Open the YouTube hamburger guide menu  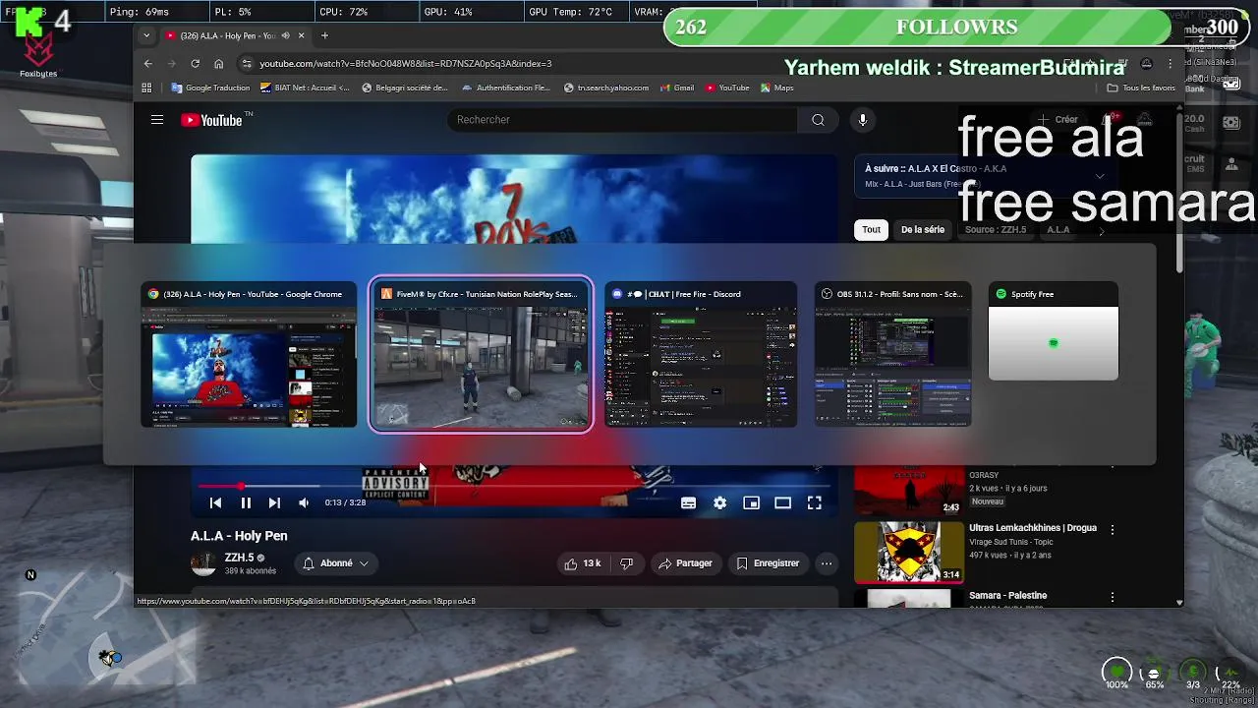157,120
